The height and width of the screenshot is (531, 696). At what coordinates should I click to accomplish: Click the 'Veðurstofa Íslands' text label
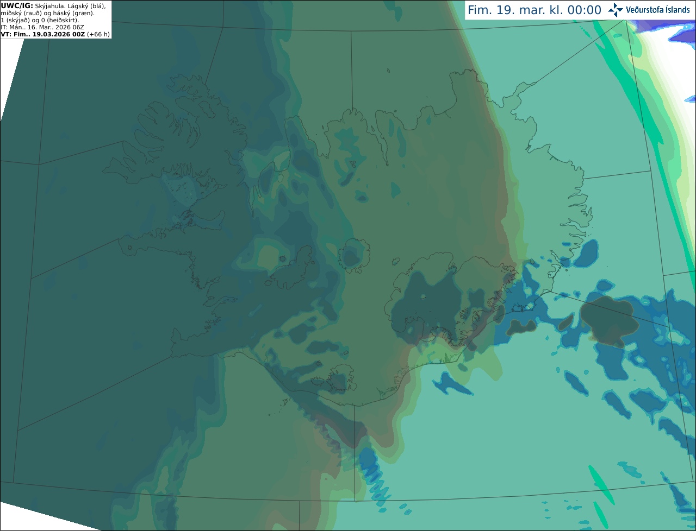point(657,10)
